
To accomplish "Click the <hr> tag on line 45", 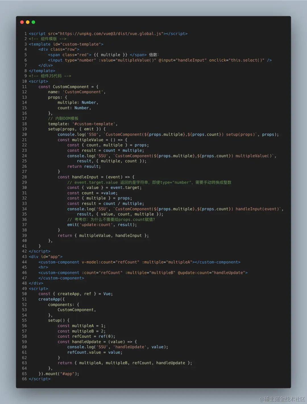I will [43, 267].
